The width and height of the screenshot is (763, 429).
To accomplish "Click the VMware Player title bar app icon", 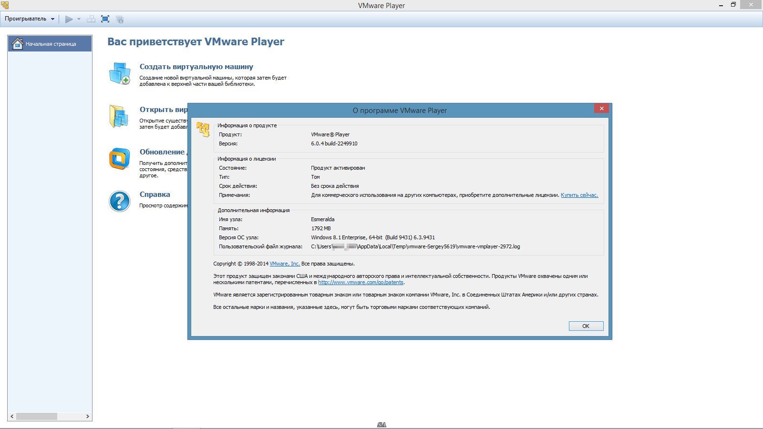I will point(5,5).
